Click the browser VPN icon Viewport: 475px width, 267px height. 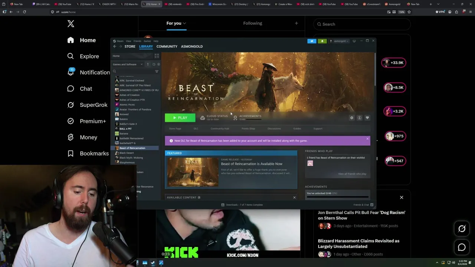[440, 12]
